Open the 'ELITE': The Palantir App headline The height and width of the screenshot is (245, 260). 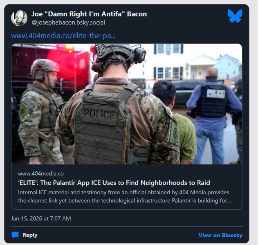(114, 183)
